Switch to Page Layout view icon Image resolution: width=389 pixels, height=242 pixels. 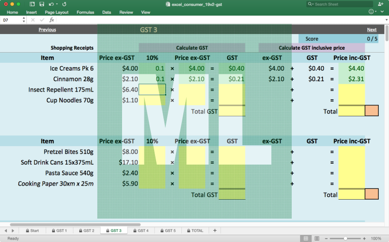click(x=316, y=239)
